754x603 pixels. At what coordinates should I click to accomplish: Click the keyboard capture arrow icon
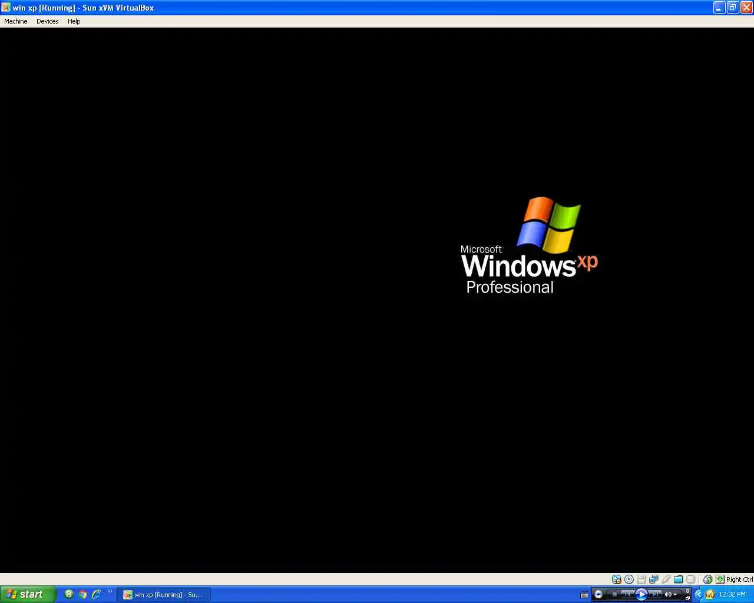pos(720,579)
